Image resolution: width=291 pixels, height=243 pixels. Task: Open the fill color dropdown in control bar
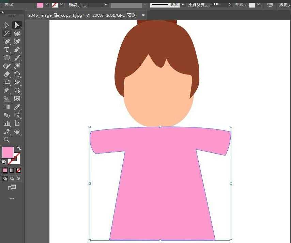click(46, 5)
